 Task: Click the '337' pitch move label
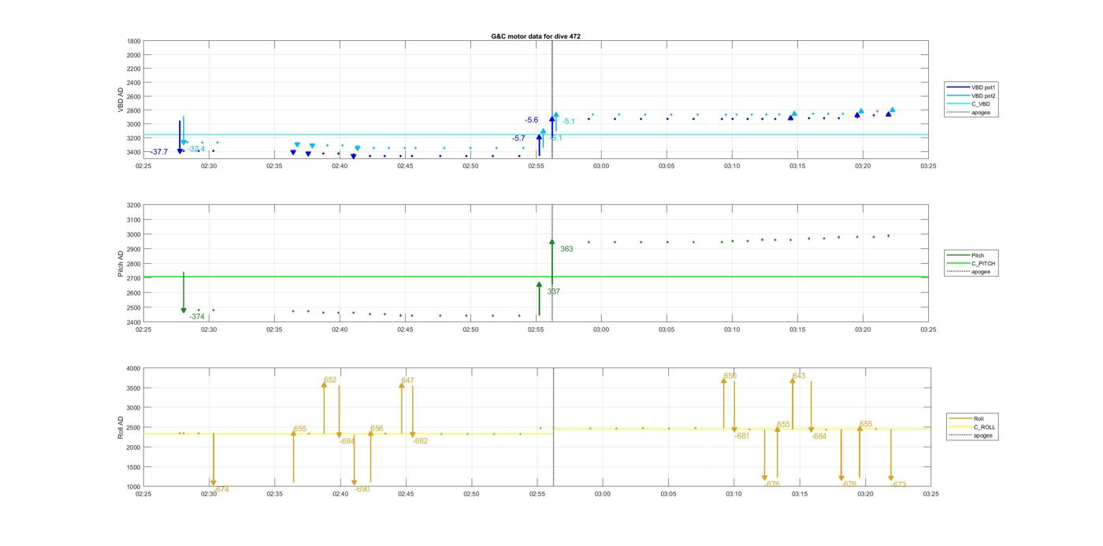pos(553,292)
